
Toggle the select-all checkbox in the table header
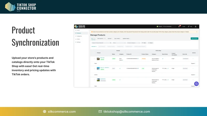(x=94, y=53)
